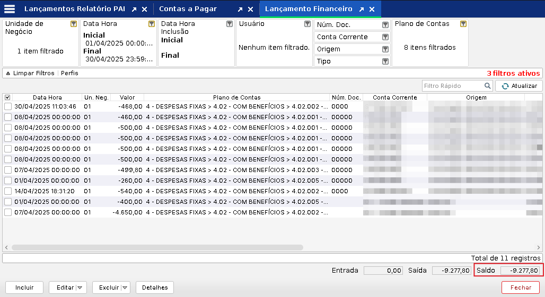Click the red Fechar button
545x297 pixels.
(x=520, y=287)
